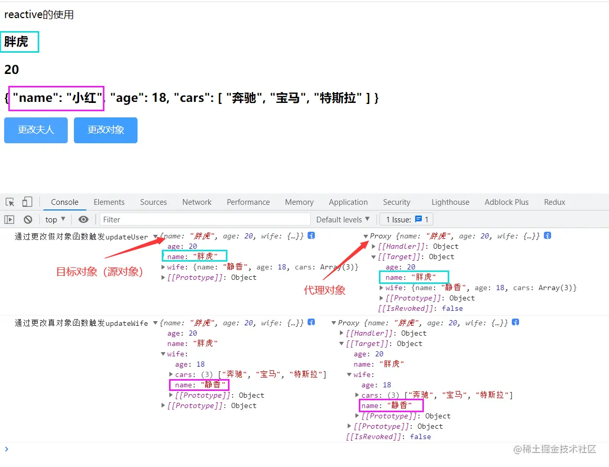The width and height of the screenshot is (609, 467).
Task: Switch to the Elements tab
Action: pos(109,202)
